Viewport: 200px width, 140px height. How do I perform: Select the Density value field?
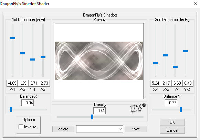pos(99,111)
